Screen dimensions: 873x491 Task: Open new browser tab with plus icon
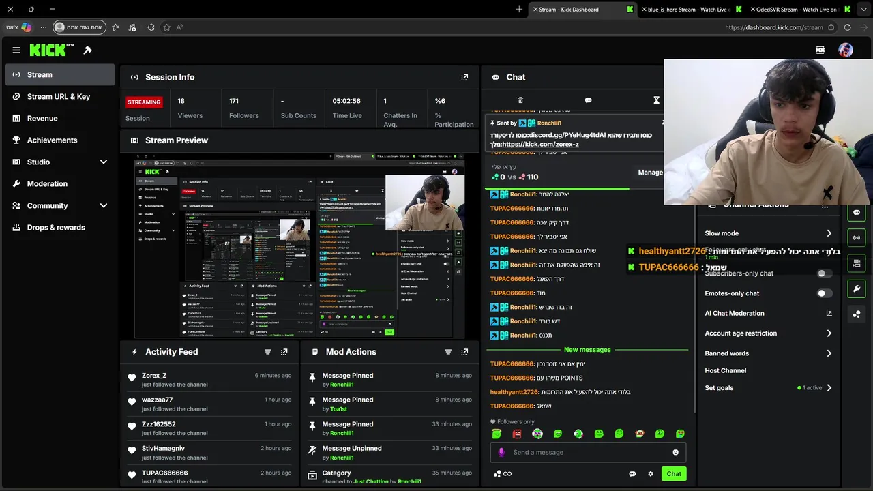click(x=519, y=9)
